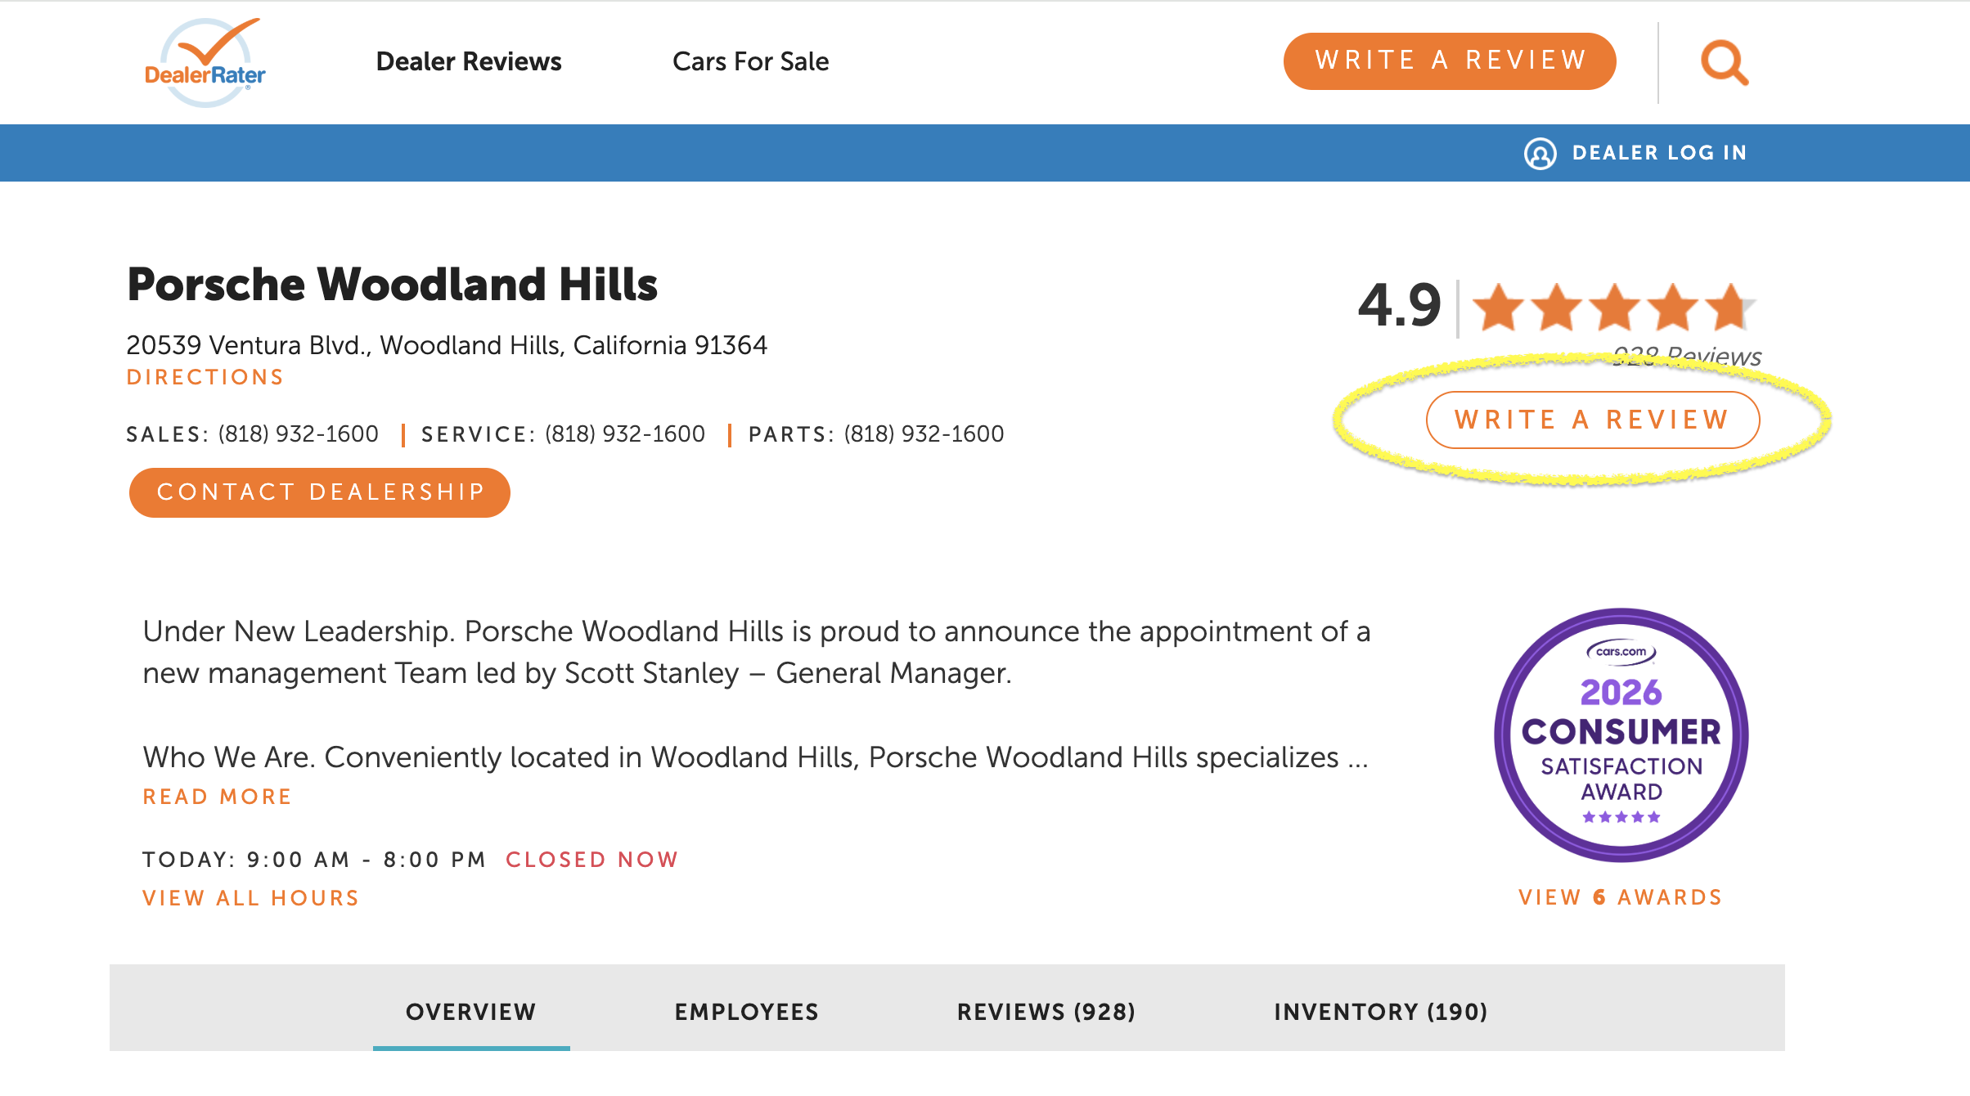
Task: Open the View 6 Awards link
Action: coord(1620,897)
